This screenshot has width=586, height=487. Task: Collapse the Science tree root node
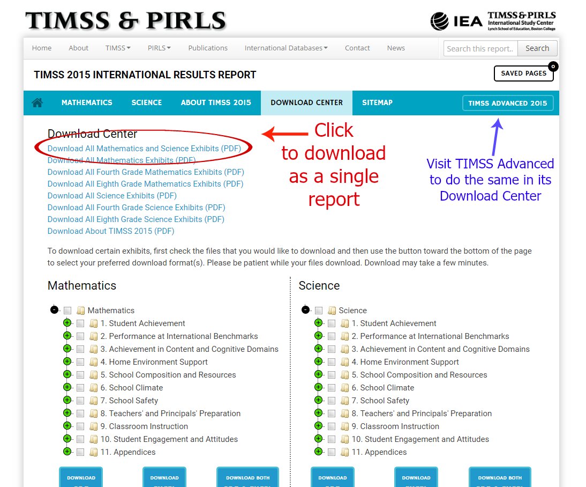pos(306,310)
